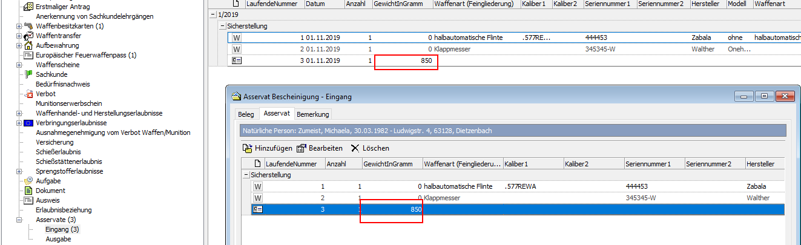Click the red Verbot icon
This screenshot has height=245, width=801.
tap(28, 94)
